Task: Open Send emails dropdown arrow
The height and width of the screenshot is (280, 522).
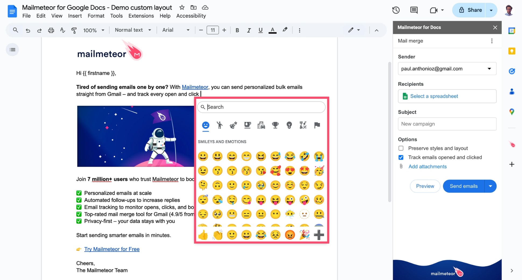Action: (490, 186)
